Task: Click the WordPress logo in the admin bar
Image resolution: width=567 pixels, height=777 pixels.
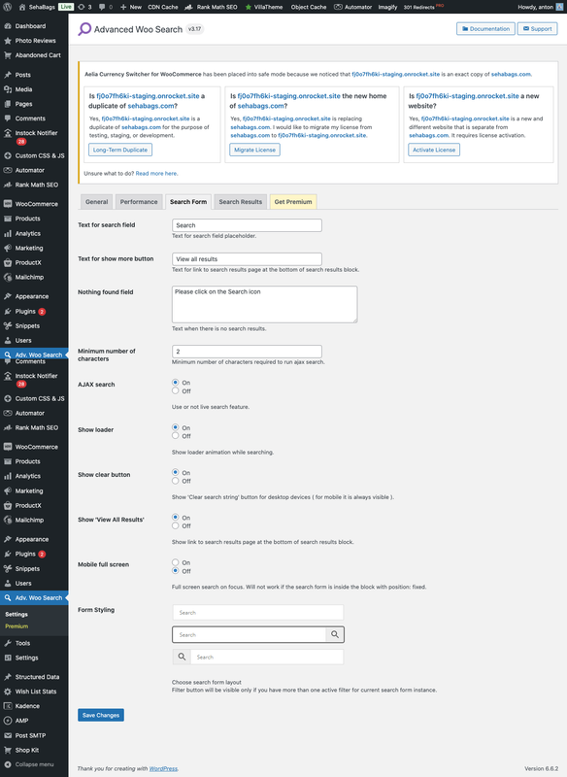Action: 7,7
